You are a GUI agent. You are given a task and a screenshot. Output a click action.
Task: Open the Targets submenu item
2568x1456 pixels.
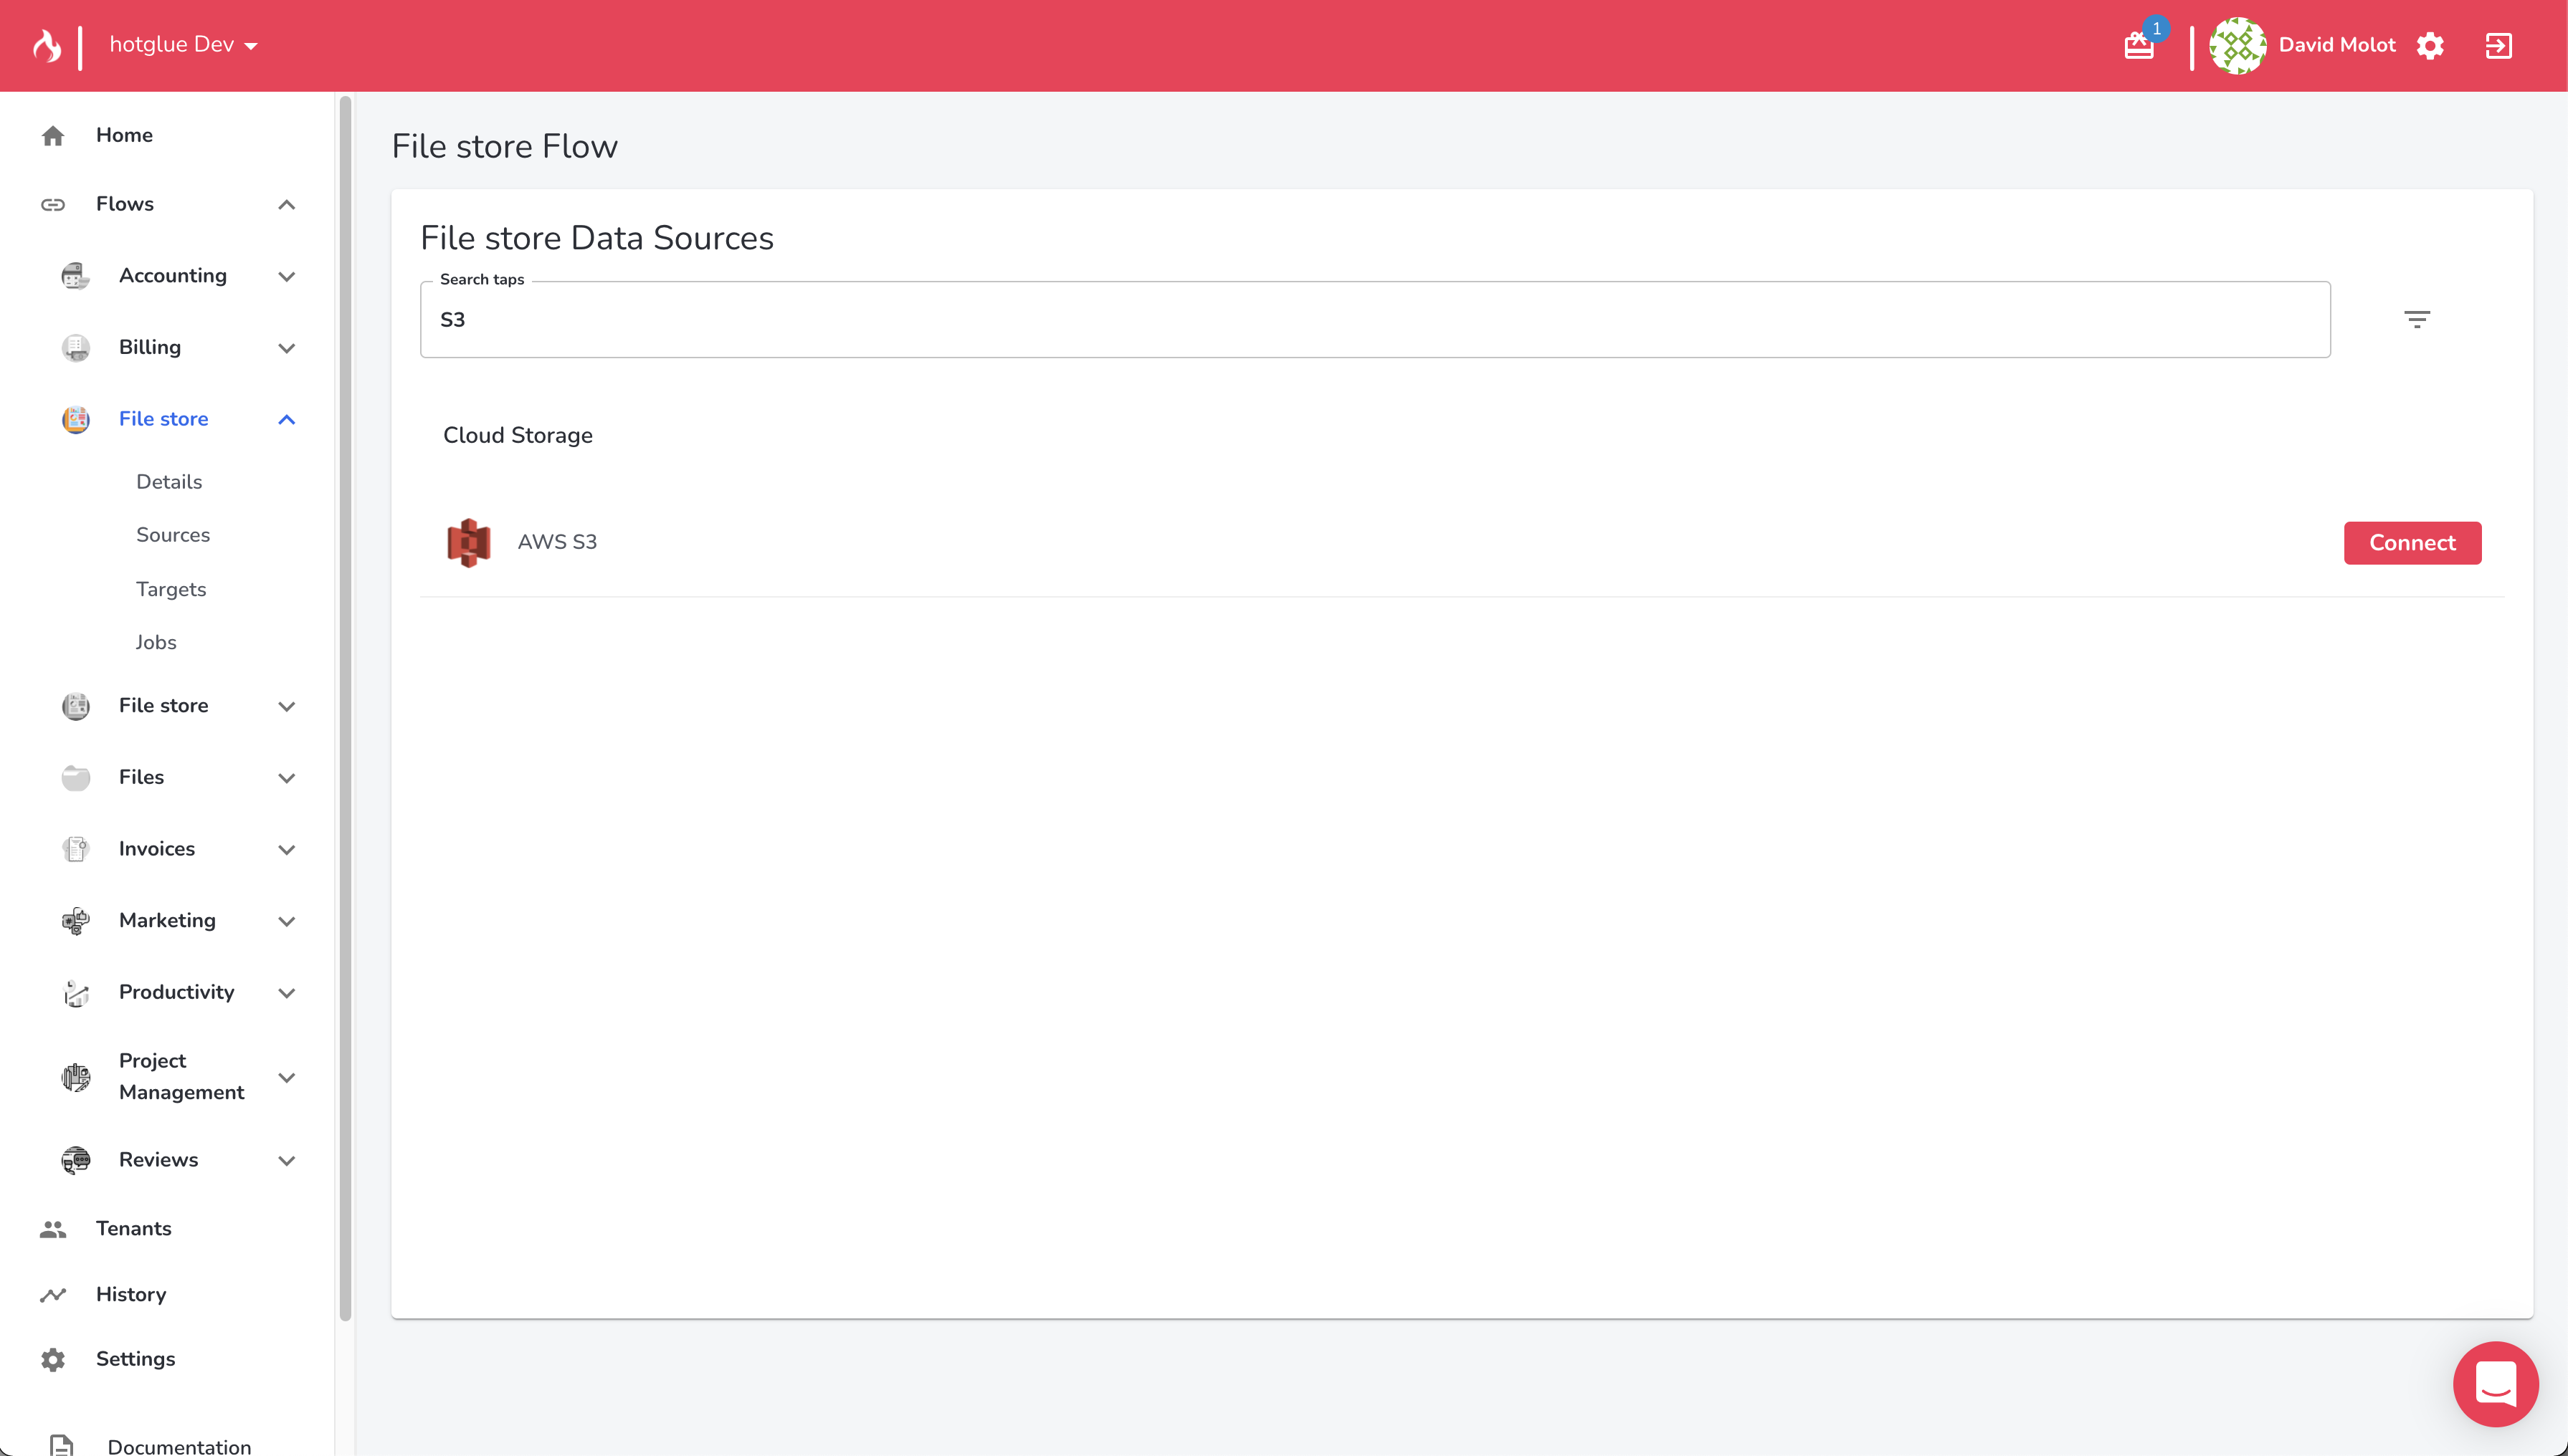tap(171, 589)
